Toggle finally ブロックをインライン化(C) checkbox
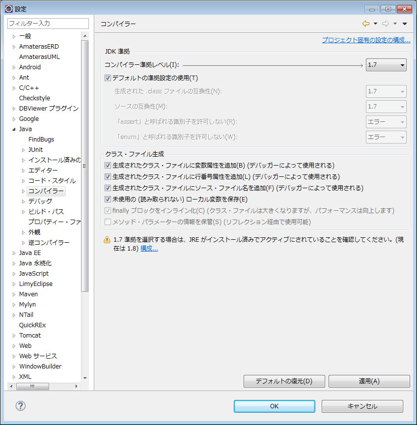The height and width of the screenshot is (425, 417). click(x=108, y=211)
